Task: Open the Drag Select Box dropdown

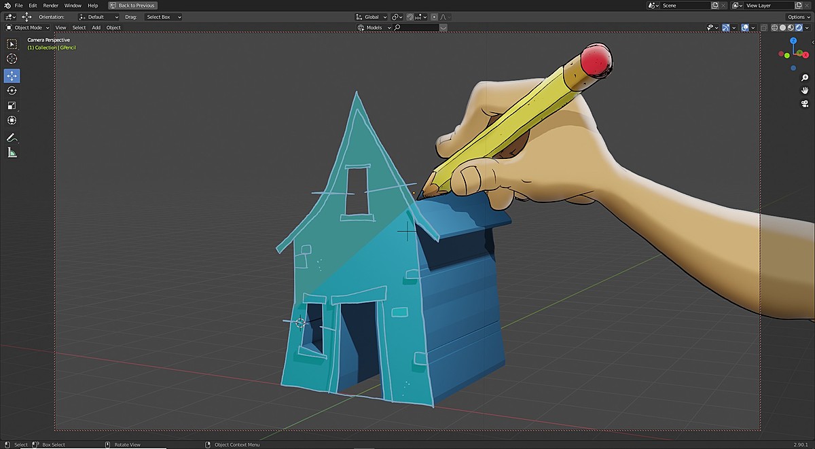Action: coord(162,16)
